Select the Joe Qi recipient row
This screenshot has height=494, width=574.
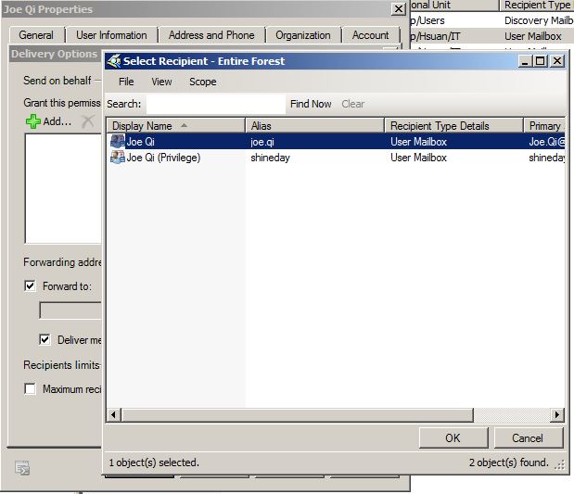point(336,142)
